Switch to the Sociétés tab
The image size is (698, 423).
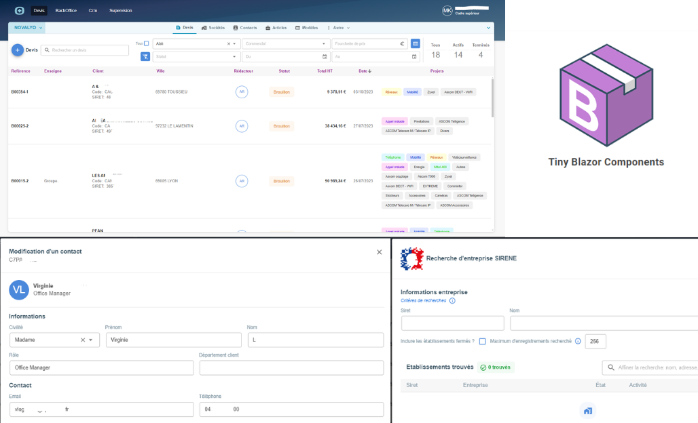pos(213,28)
